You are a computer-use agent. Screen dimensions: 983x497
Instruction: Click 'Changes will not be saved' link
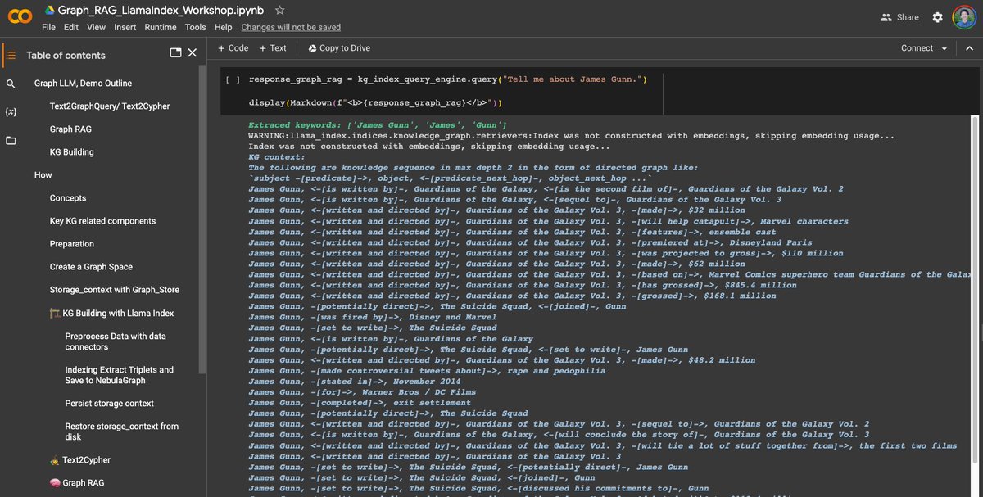pos(292,27)
